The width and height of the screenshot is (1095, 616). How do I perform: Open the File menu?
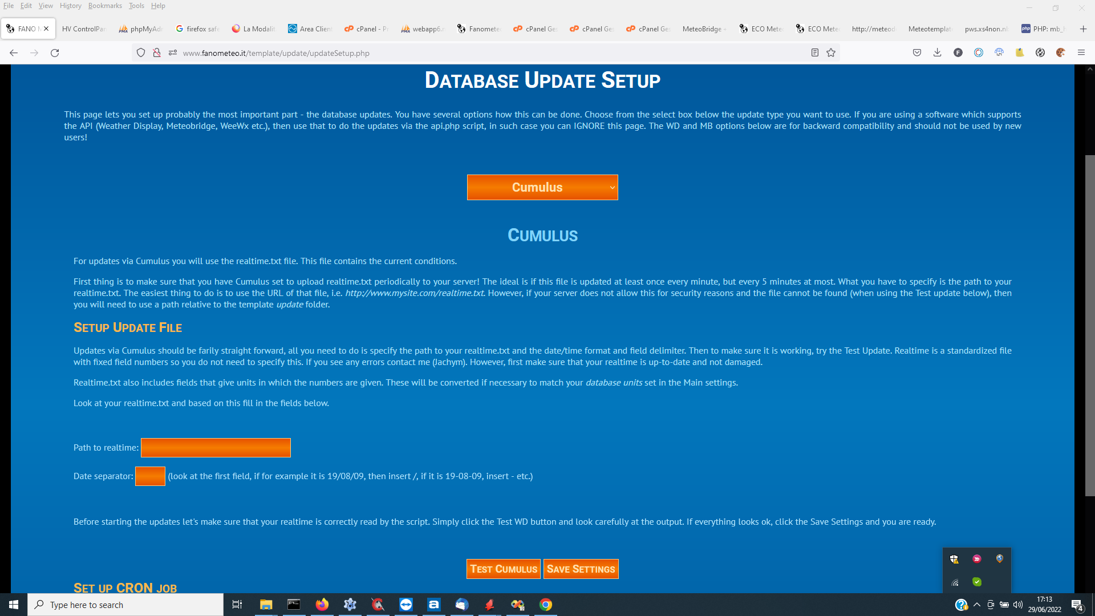click(9, 6)
